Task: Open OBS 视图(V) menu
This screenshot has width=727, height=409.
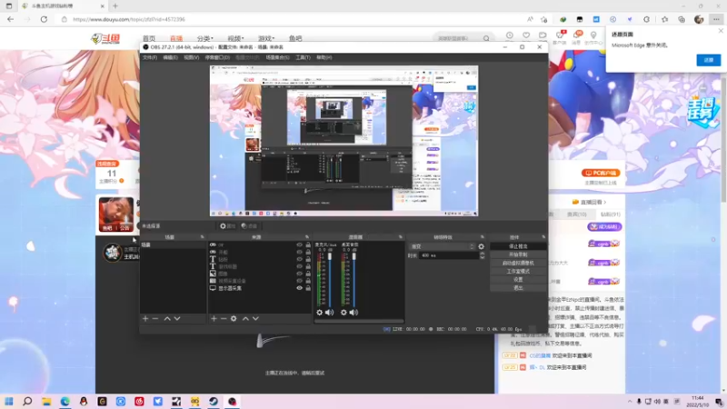Action: coord(191,57)
